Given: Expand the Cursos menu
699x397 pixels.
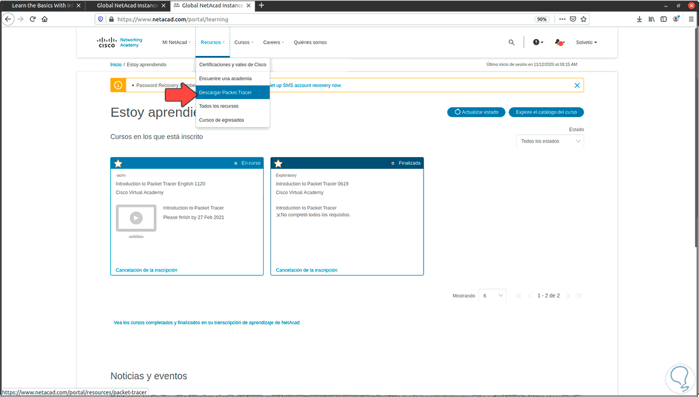Looking at the screenshot, I should 243,42.
